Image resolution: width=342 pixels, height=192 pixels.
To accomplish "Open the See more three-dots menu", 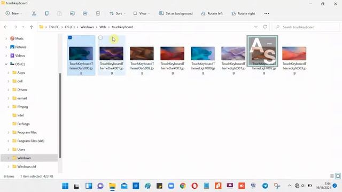I will coord(267,13).
